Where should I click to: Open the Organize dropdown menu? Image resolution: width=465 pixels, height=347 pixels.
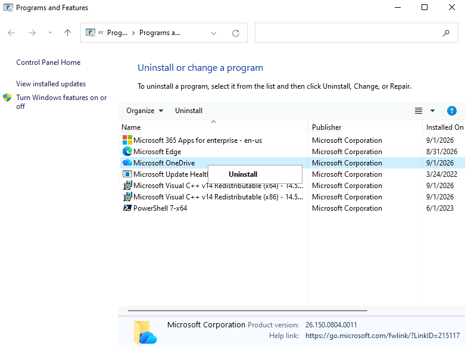pyautogui.click(x=145, y=111)
